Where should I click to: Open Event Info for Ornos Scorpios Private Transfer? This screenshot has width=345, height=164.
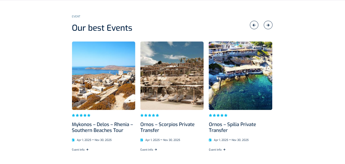[x=146, y=149]
